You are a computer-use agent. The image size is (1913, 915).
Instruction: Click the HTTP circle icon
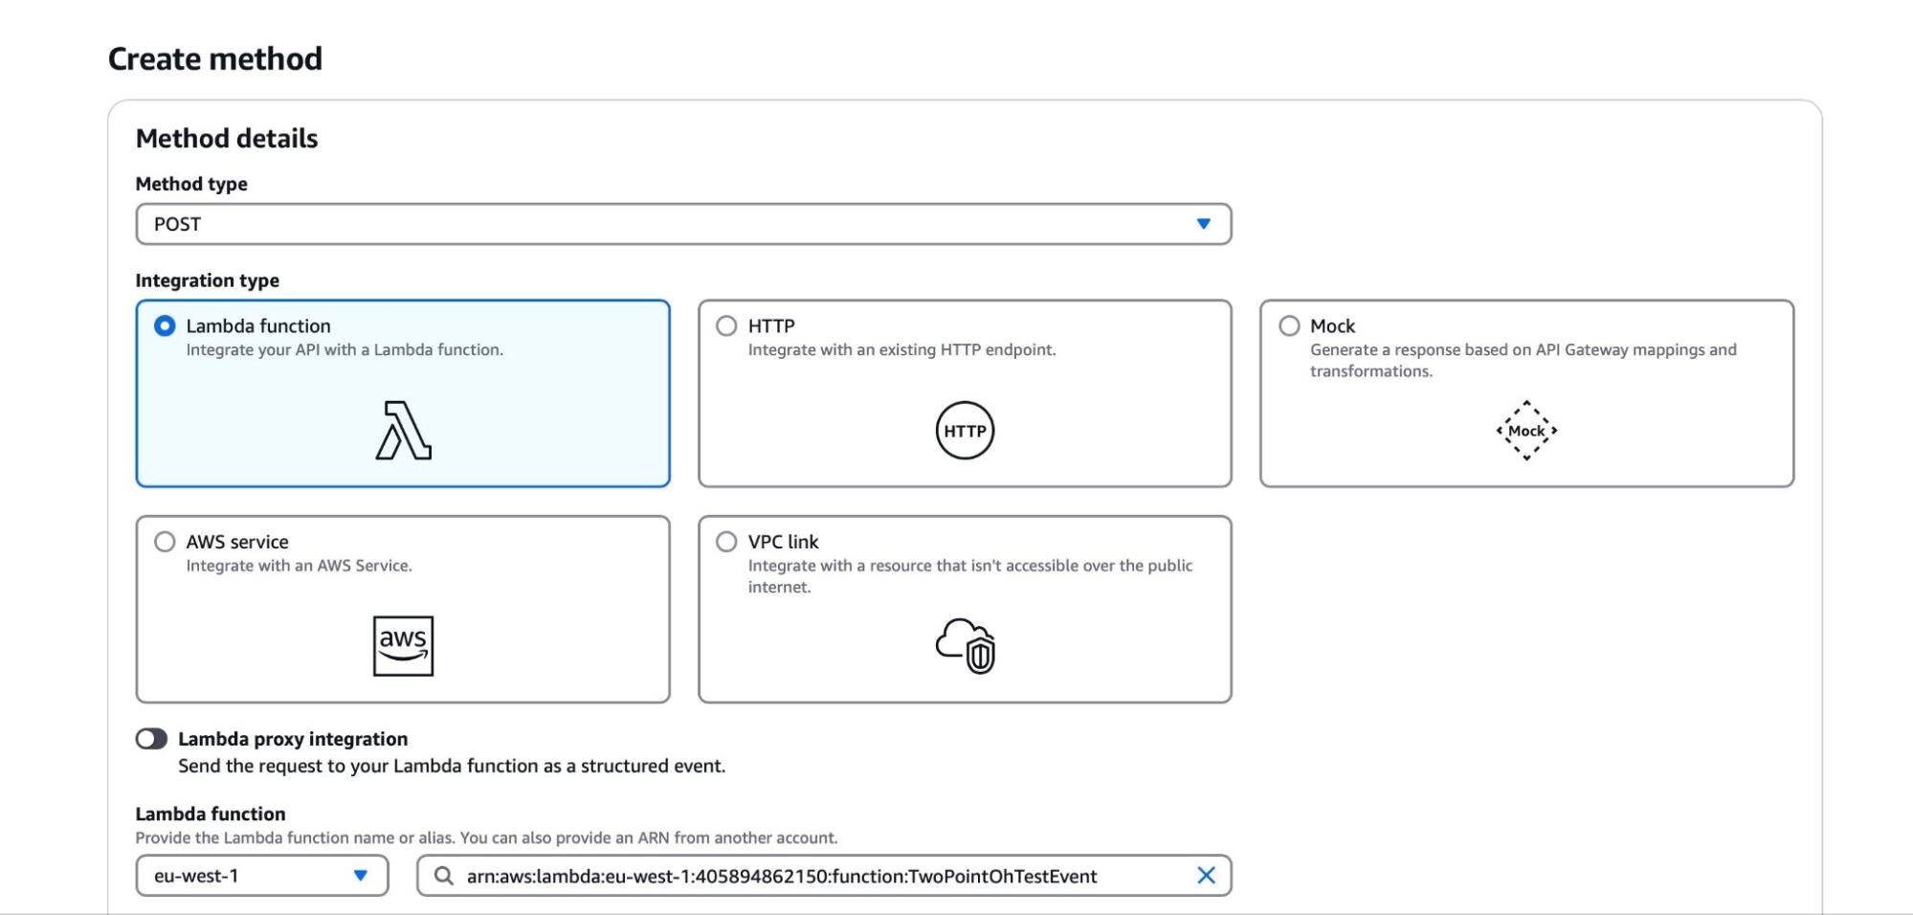[965, 431]
